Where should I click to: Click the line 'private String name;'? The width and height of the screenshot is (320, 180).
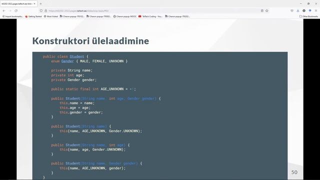point(71,70)
